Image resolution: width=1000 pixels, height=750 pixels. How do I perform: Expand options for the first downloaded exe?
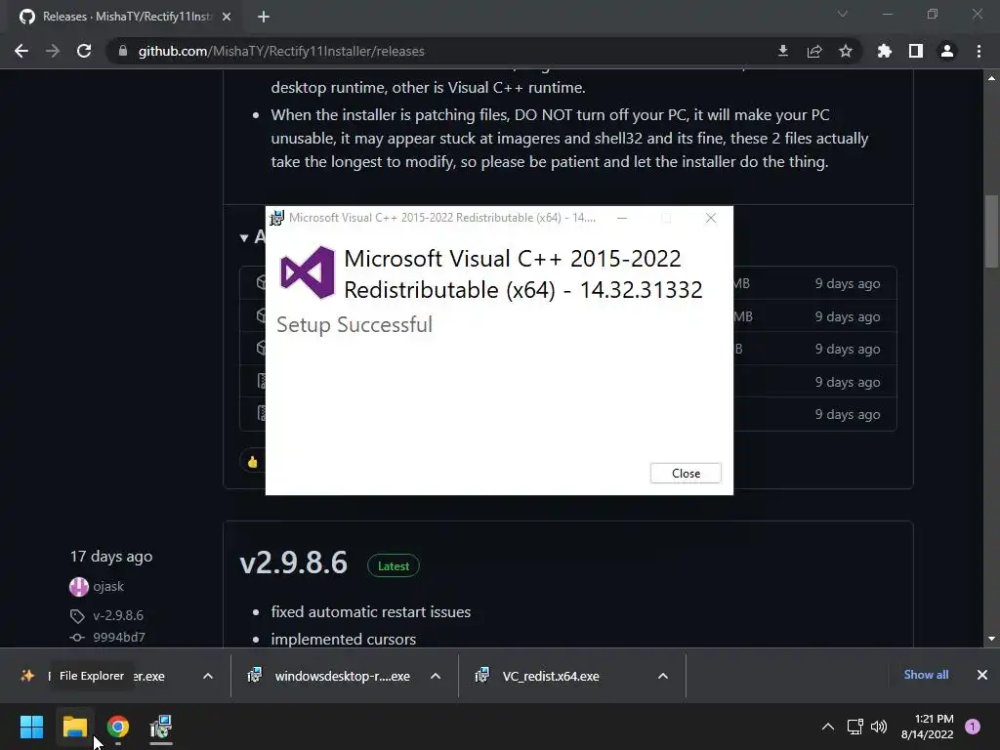point(208,676)
